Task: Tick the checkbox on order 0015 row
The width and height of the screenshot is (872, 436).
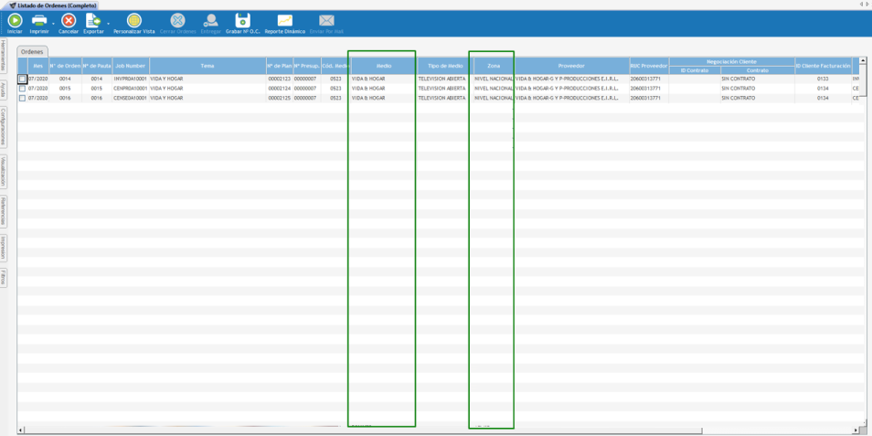Action: (x=23, y=89)
